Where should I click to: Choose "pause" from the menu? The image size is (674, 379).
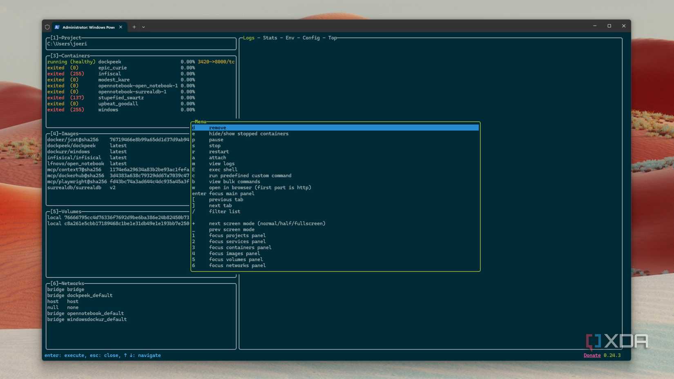click(216, 140)
